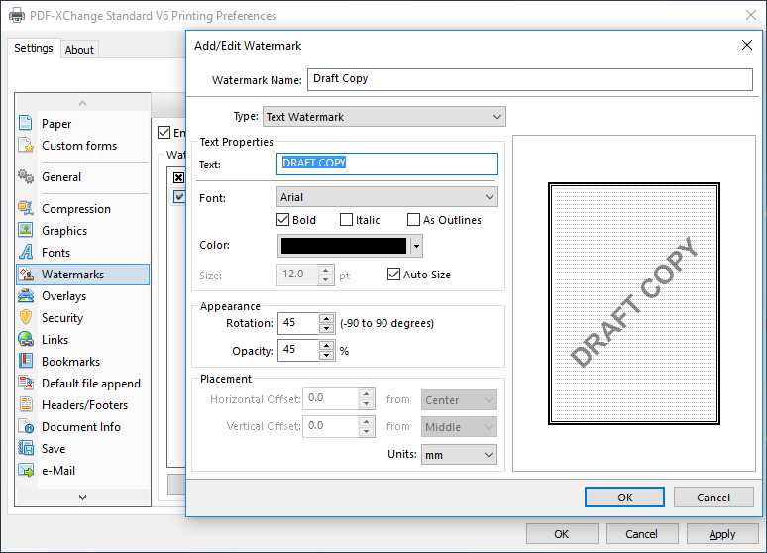Toggle the Bold checkbox

[282, 220]
